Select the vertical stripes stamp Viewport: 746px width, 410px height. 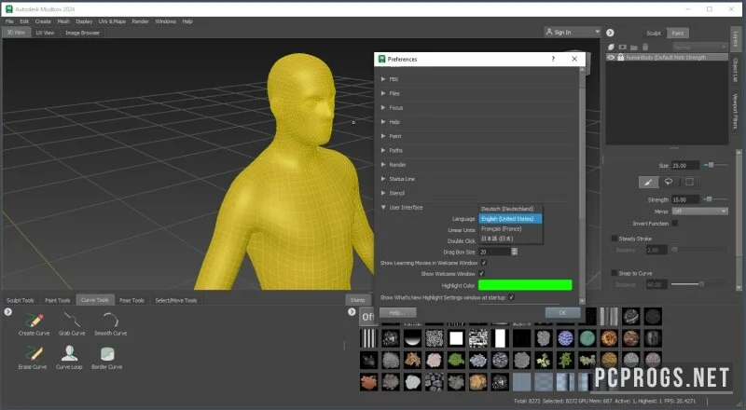click(368, 338)
